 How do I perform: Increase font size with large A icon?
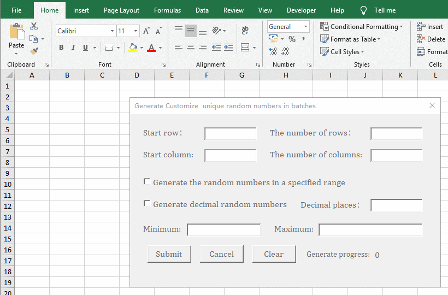tap(146, 31)
